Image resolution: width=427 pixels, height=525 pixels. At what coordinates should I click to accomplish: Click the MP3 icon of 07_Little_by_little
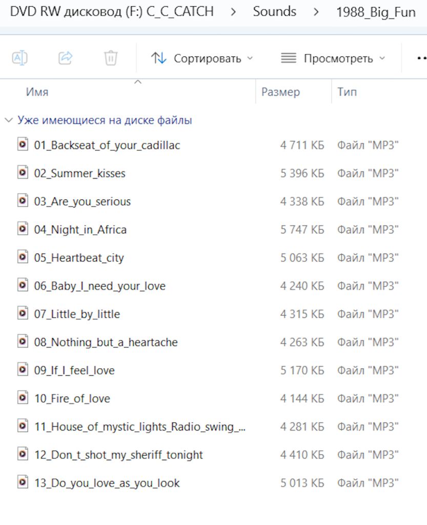[23, 313]
